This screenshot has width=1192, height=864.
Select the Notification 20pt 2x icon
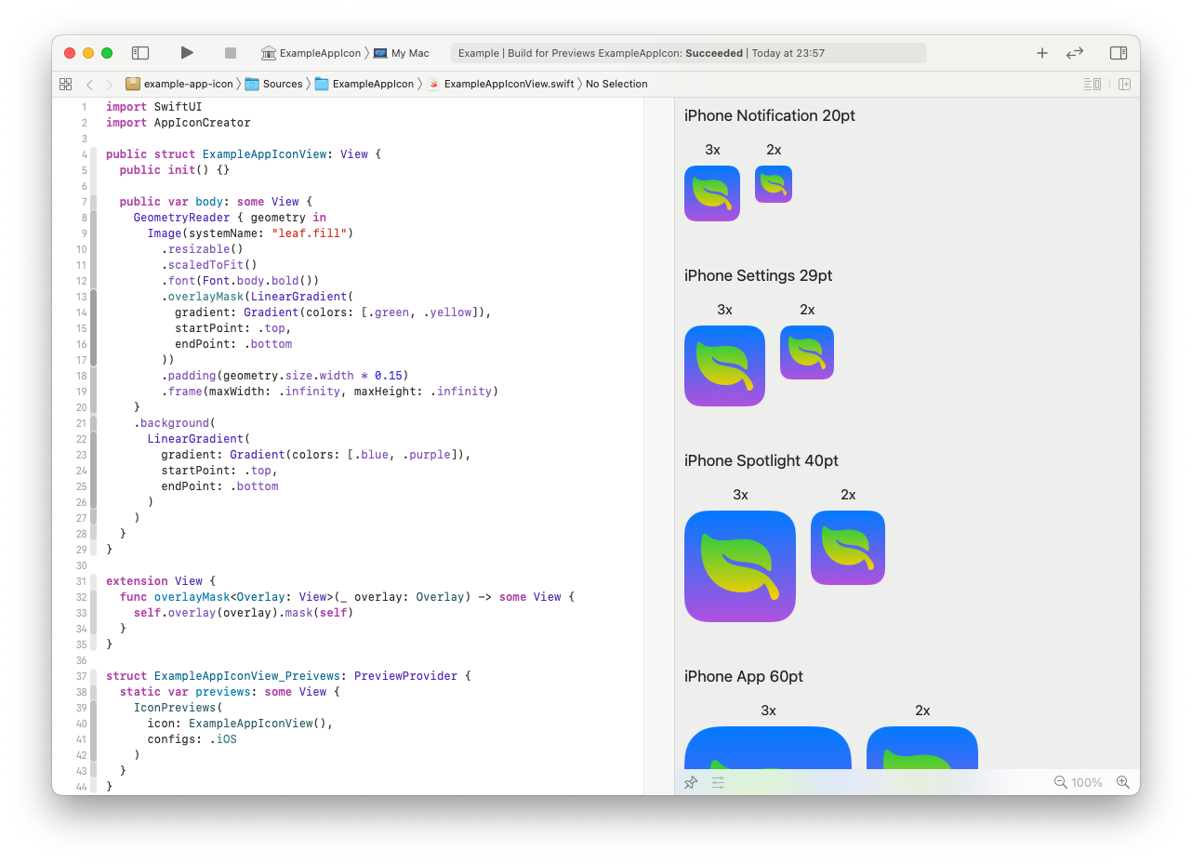(774, 184)
